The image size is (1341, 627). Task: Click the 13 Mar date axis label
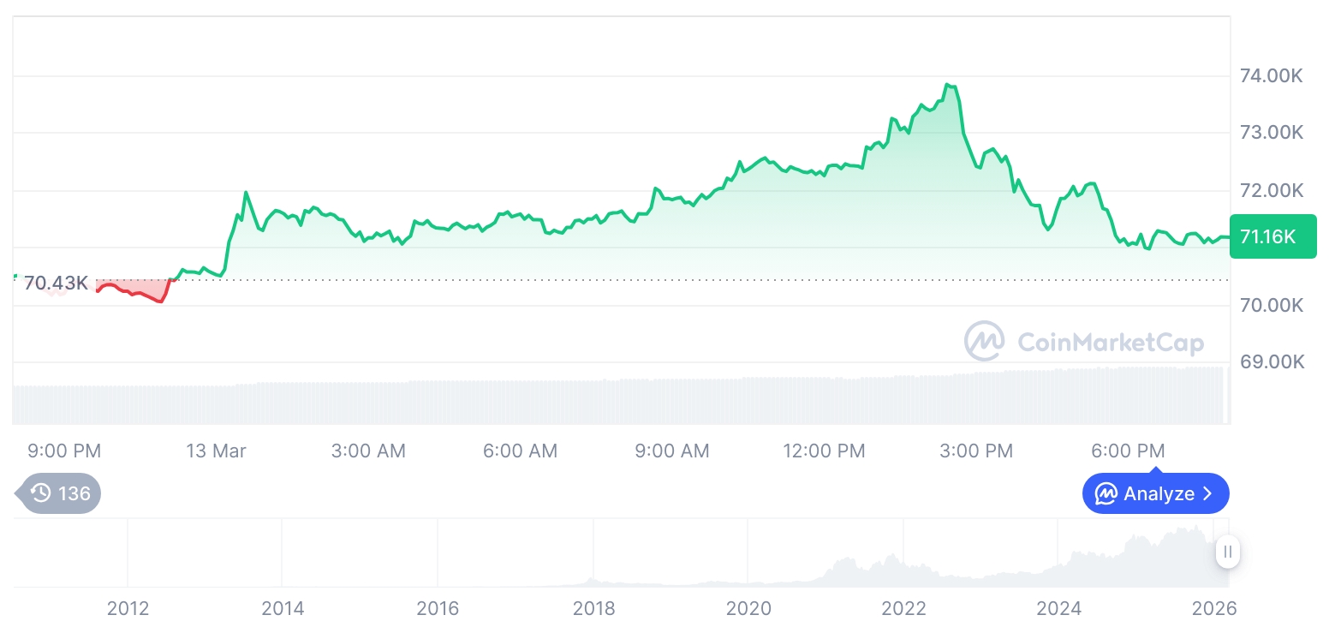pyautogui.click(x=216, y=451)
